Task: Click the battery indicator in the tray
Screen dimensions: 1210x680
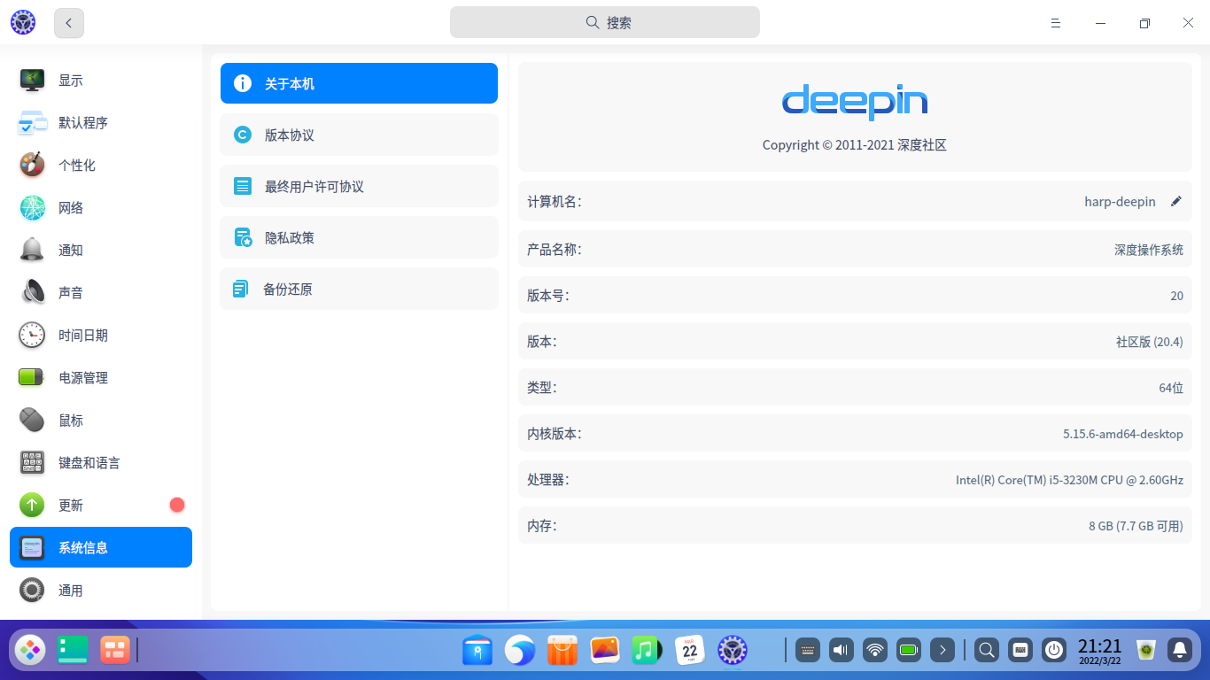Action: coord(908,650)
